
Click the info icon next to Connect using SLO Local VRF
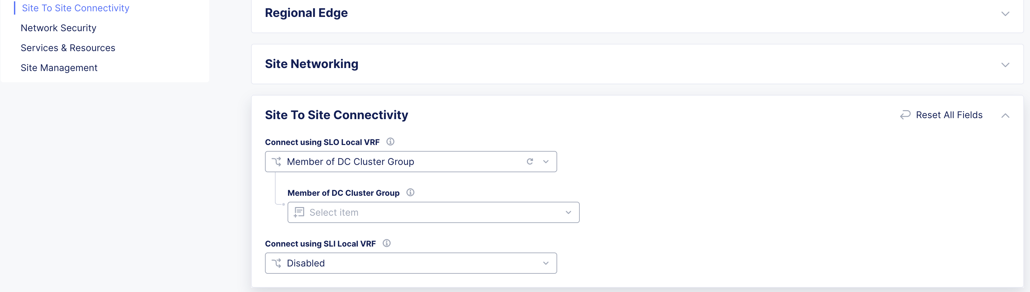[x=390, y=141]
